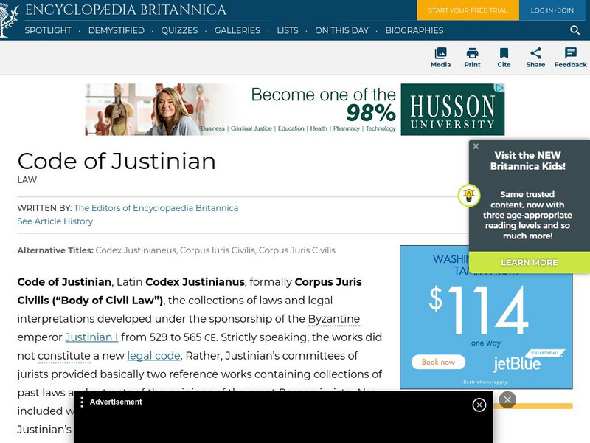Open the Advertisement three-dot options menu

pos(82,402)
